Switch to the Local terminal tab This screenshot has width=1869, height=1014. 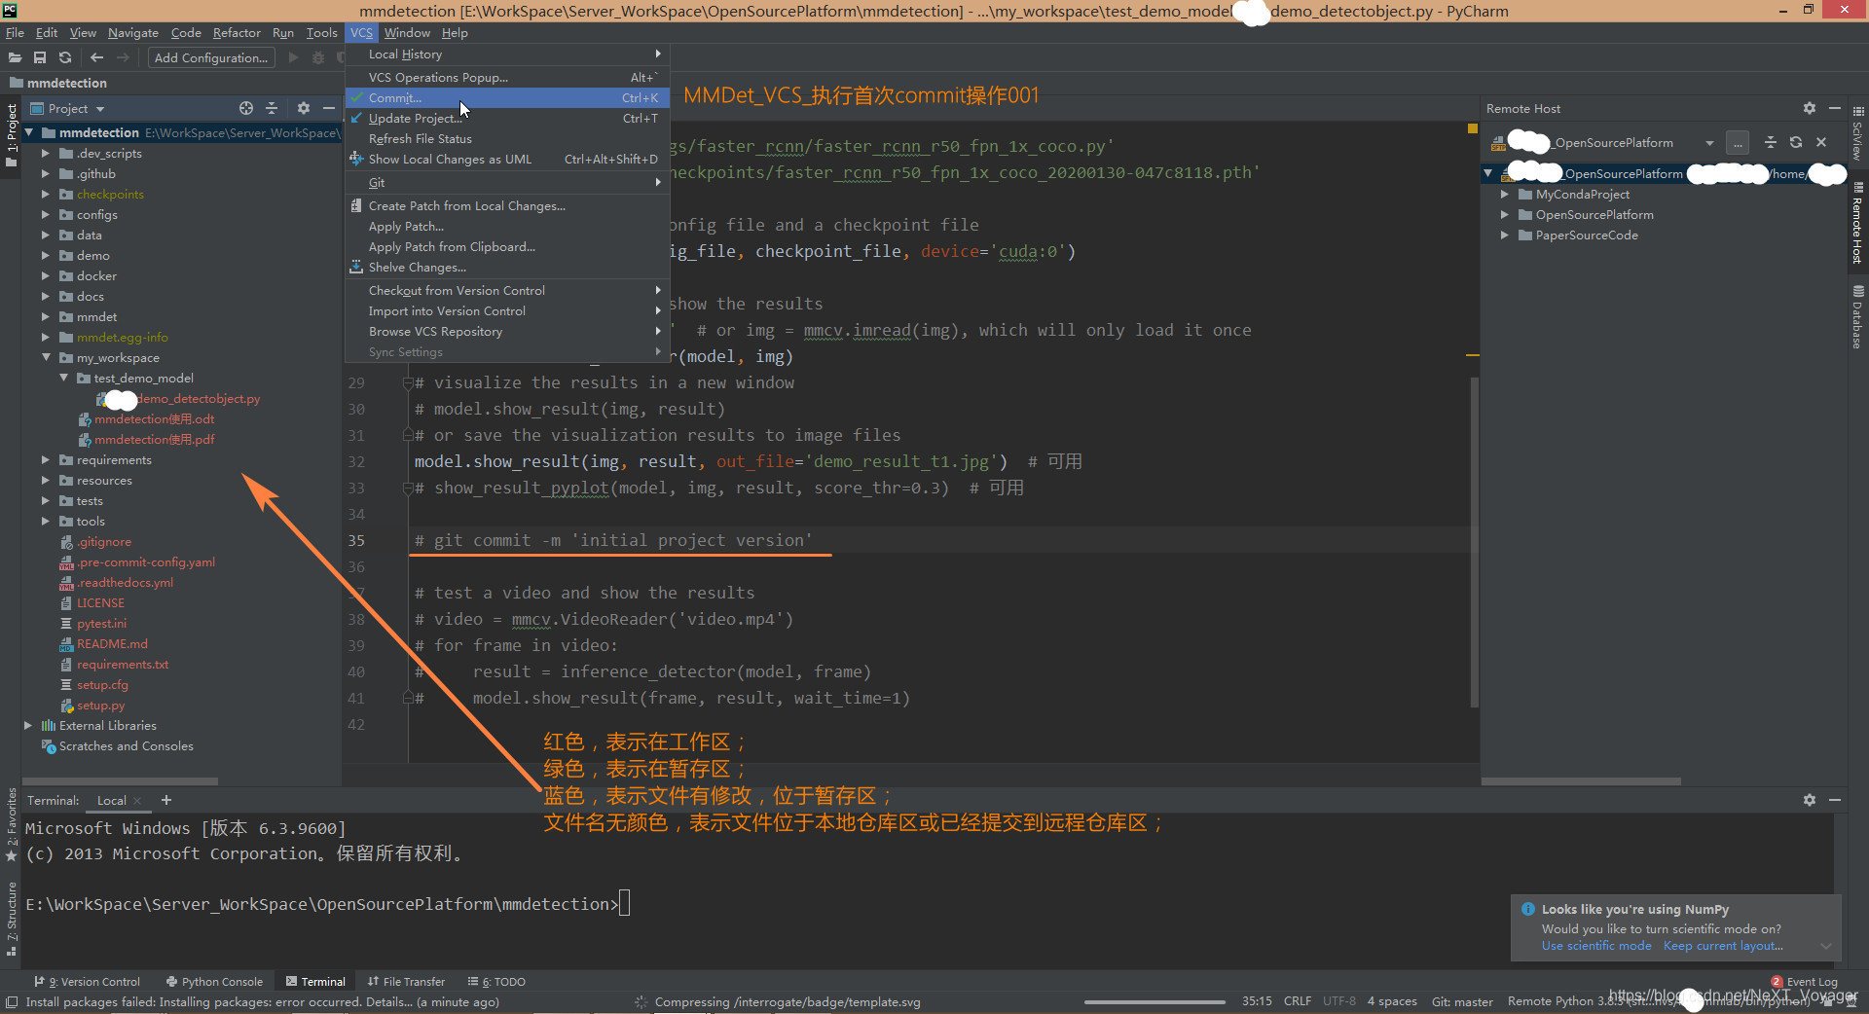pos(111,800)
